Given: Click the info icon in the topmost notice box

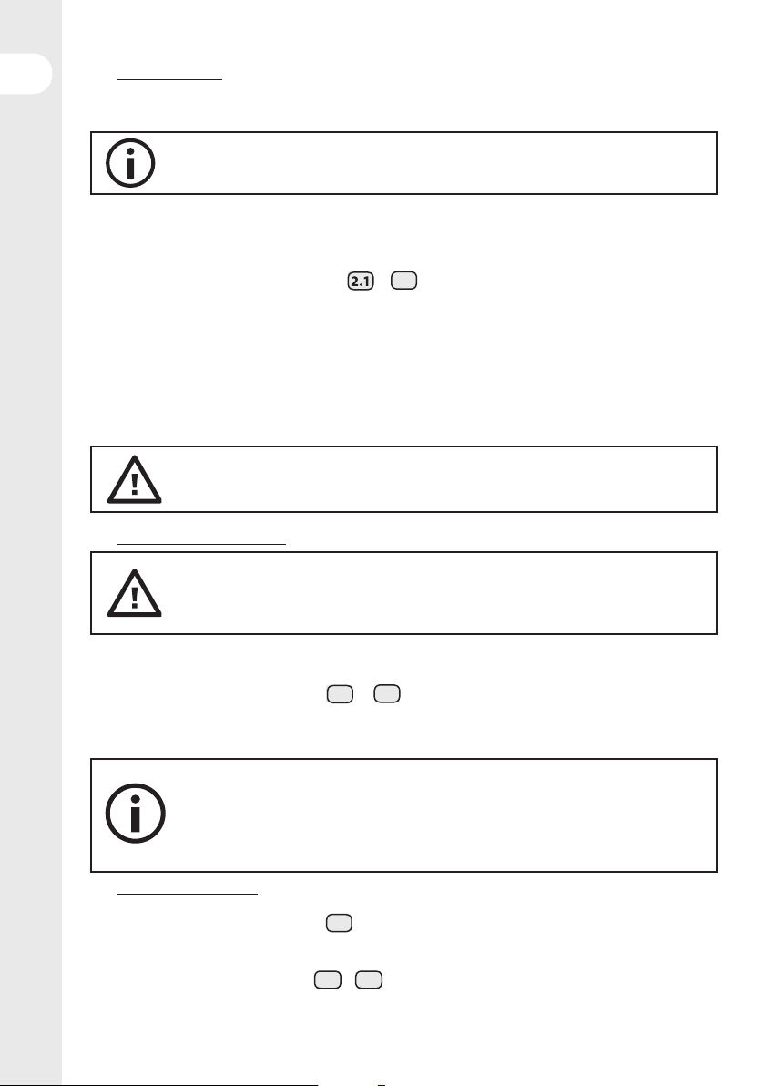Looking at the screenshot, I should pos(130,163).
